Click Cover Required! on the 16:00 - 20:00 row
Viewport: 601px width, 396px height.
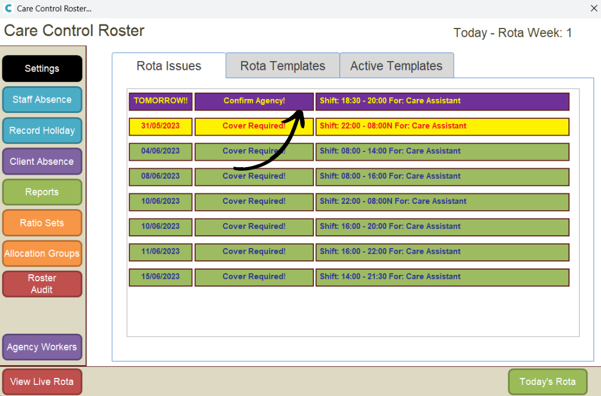pos(254,227)
